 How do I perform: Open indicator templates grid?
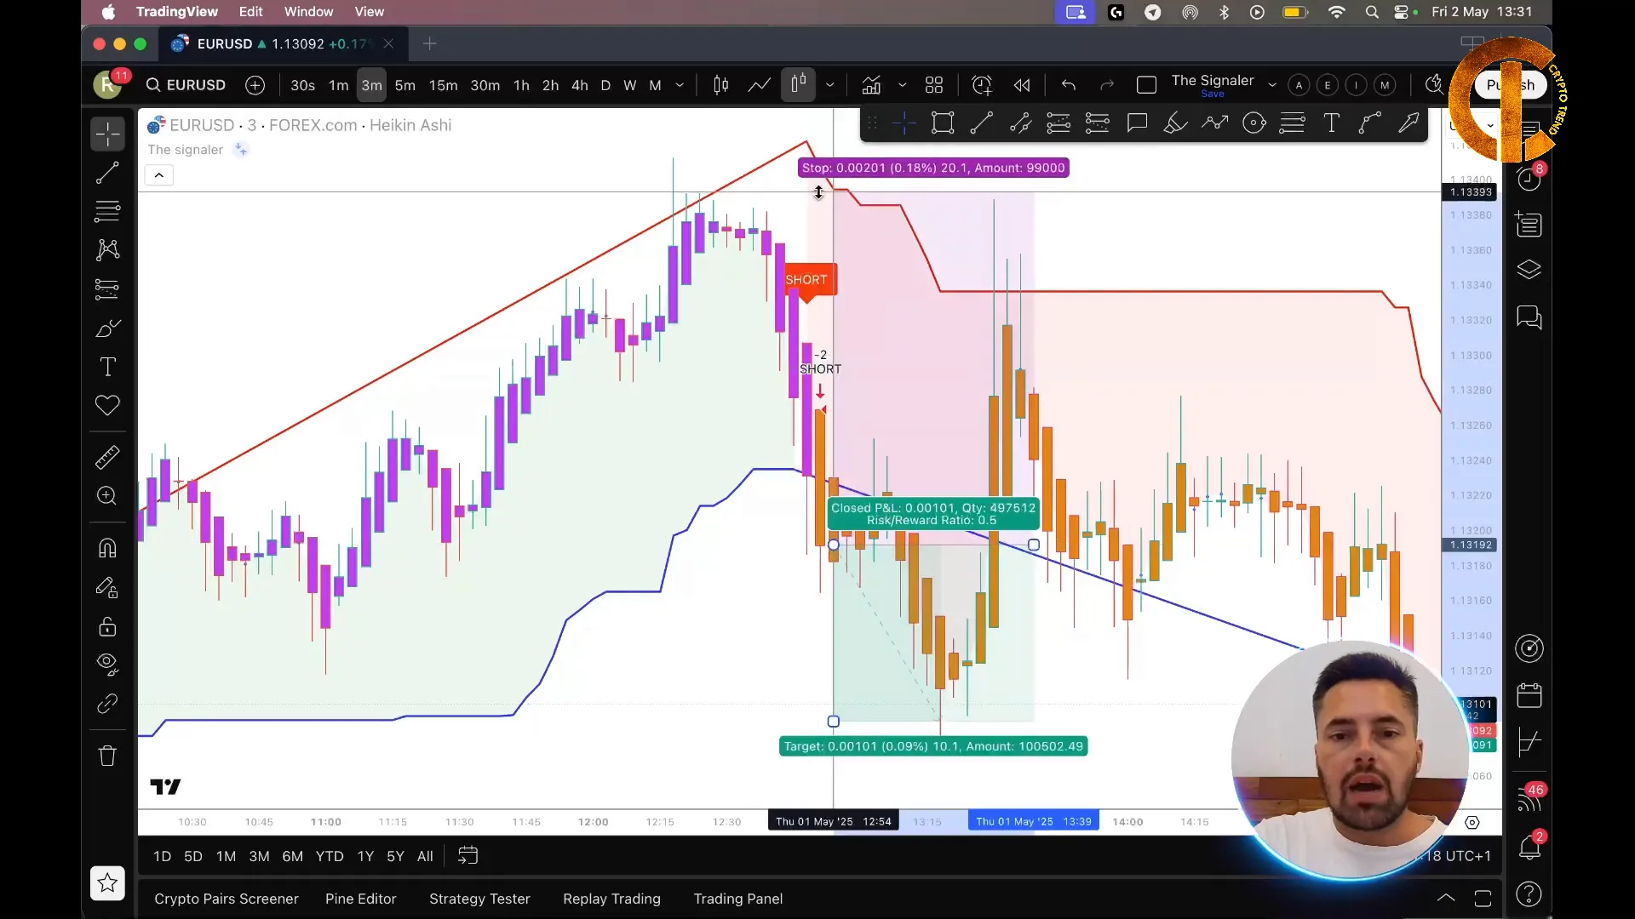coord(934,85)
